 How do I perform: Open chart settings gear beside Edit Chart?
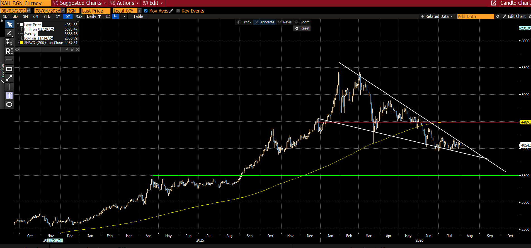pos(529,16)
